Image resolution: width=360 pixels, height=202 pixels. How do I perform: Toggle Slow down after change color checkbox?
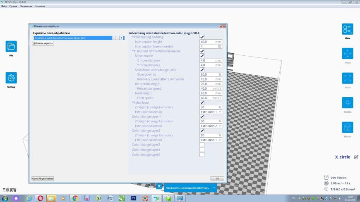202,70
